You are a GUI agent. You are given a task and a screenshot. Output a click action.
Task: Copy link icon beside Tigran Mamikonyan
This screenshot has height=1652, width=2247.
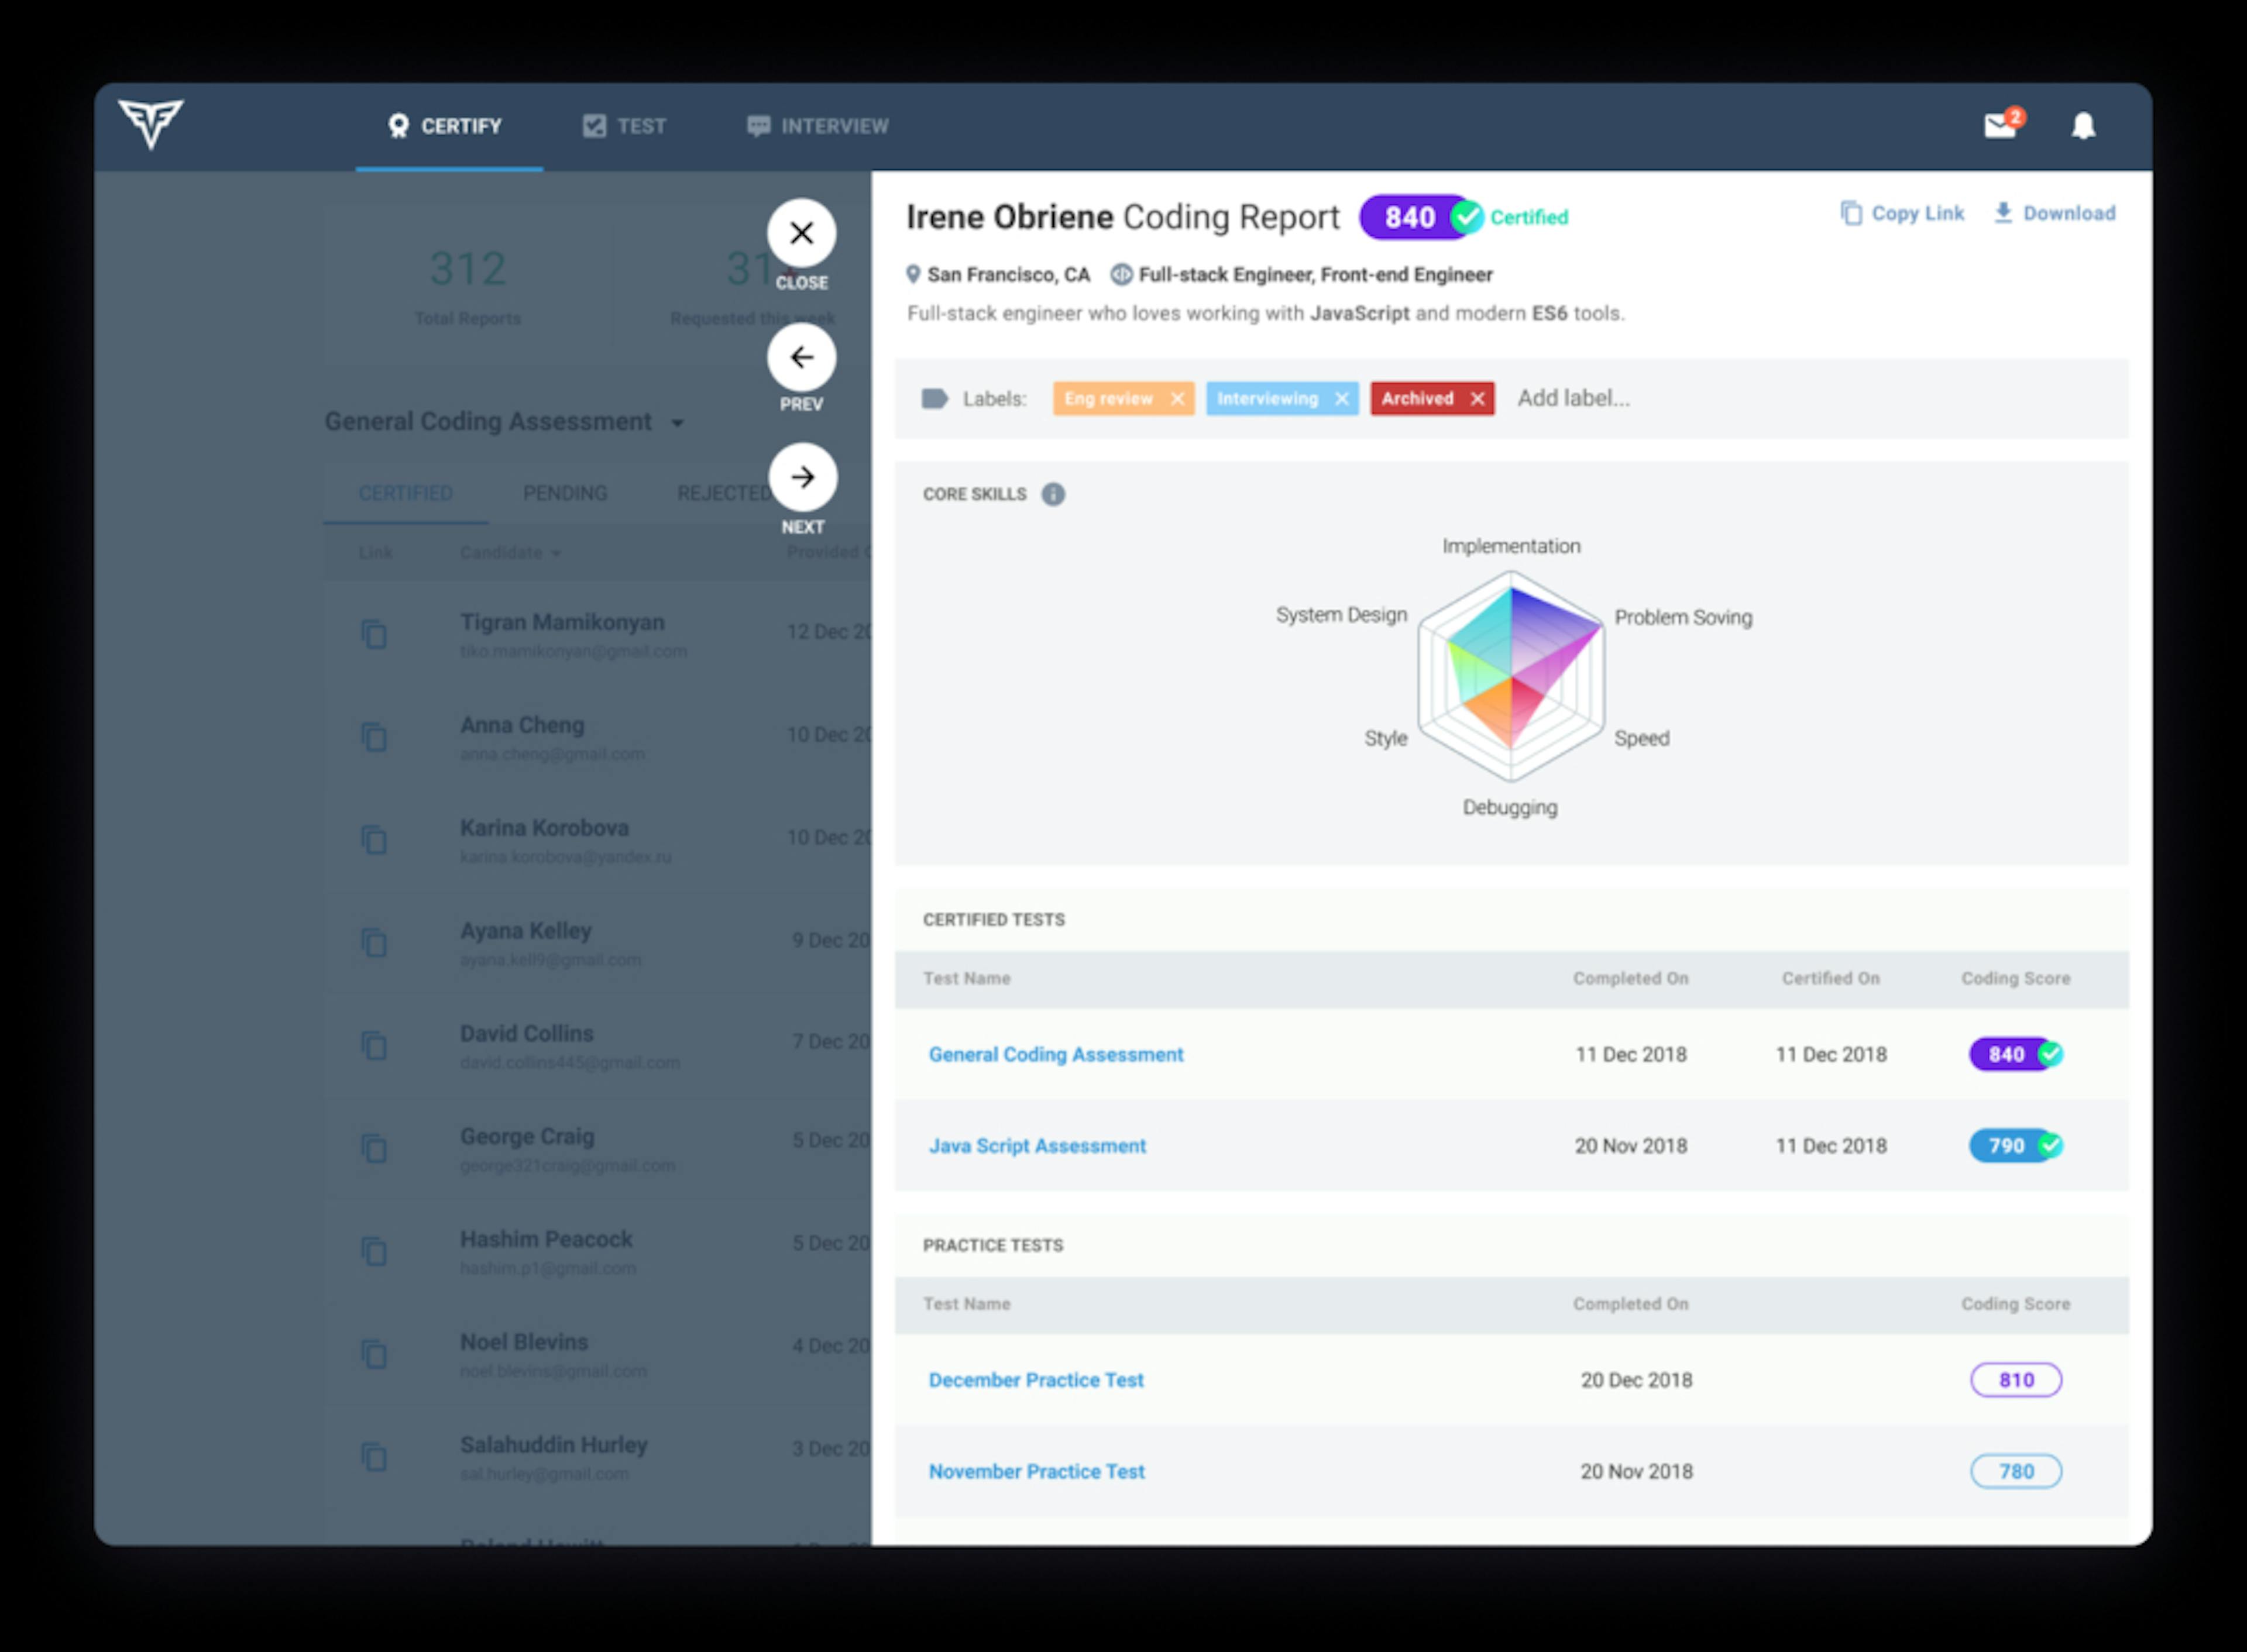[x=374, y=634]
